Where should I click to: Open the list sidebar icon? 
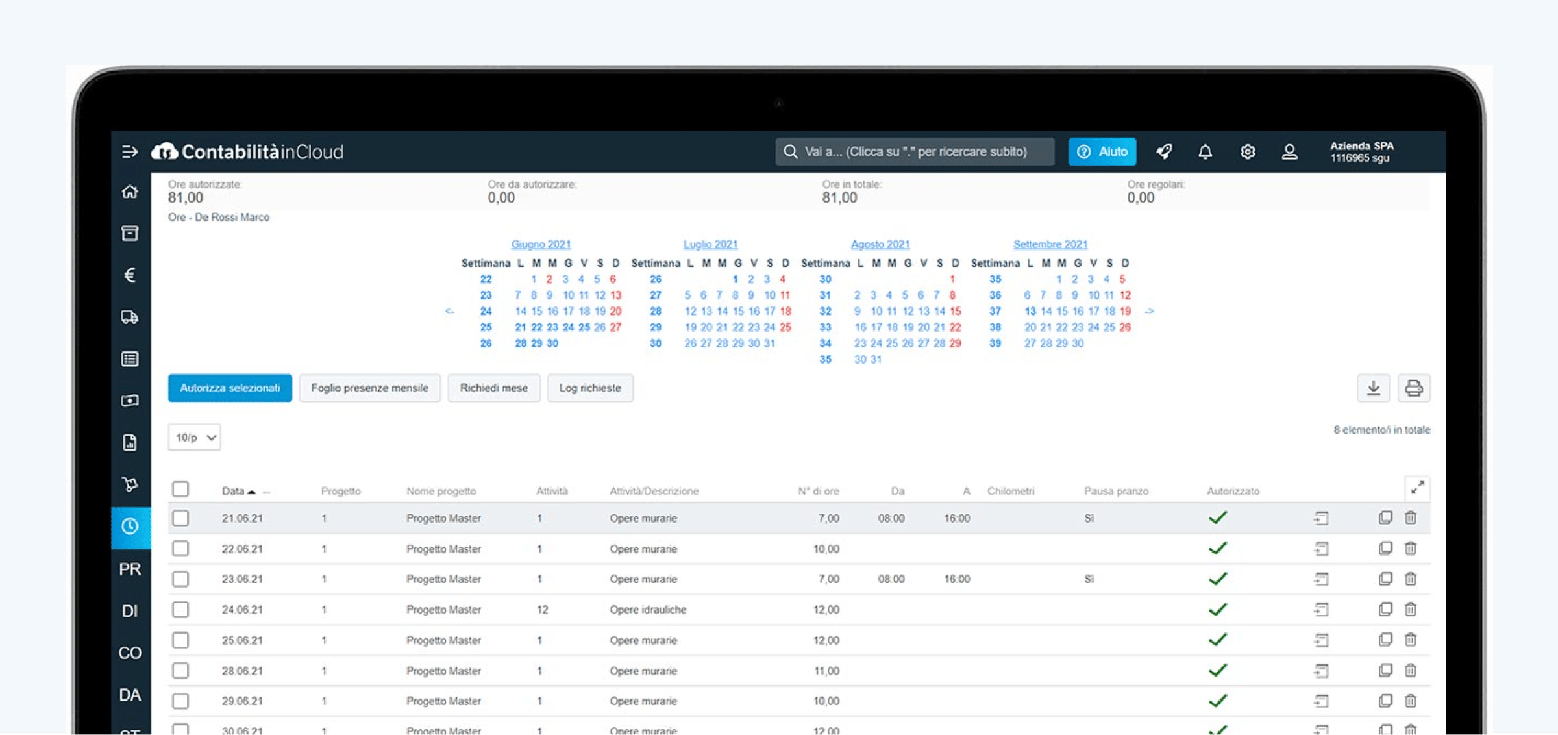pyautogui.click(x=130, y=359)
